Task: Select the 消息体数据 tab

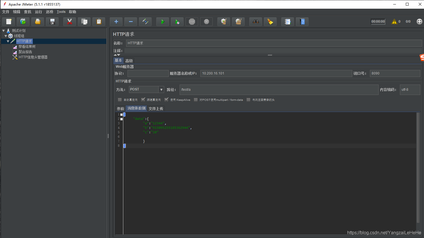Action: (136, 108)
